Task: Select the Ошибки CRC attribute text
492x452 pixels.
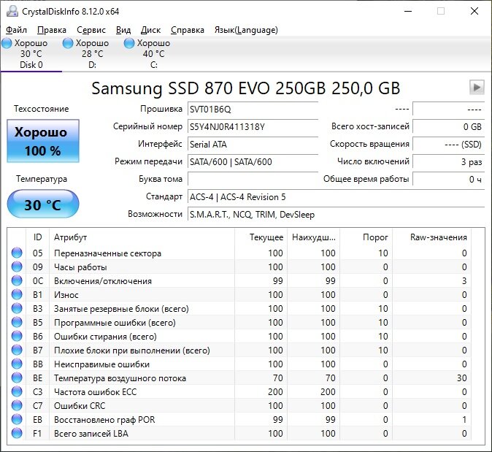Action: [x=80, y=406]
